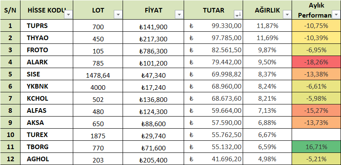Viewport: 341px width, 165px height.
Task: Click the AKSA -13,73% performance cell
Action: coord(316,123)
